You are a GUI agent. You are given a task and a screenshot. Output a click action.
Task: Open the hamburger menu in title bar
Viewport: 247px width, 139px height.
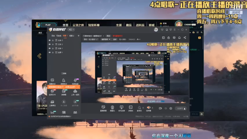[x=174, y=30]
